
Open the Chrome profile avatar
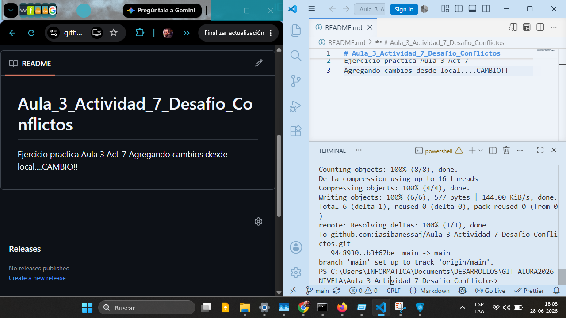(x=168, y=33)
